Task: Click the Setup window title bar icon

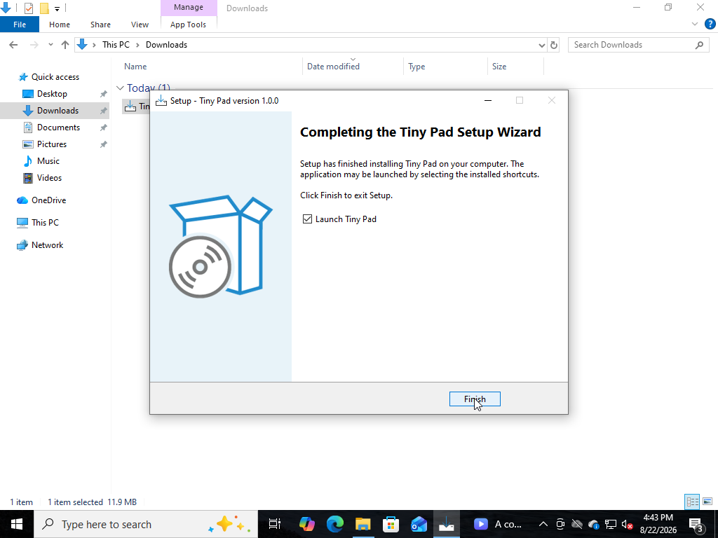Action: coord(161,101)
